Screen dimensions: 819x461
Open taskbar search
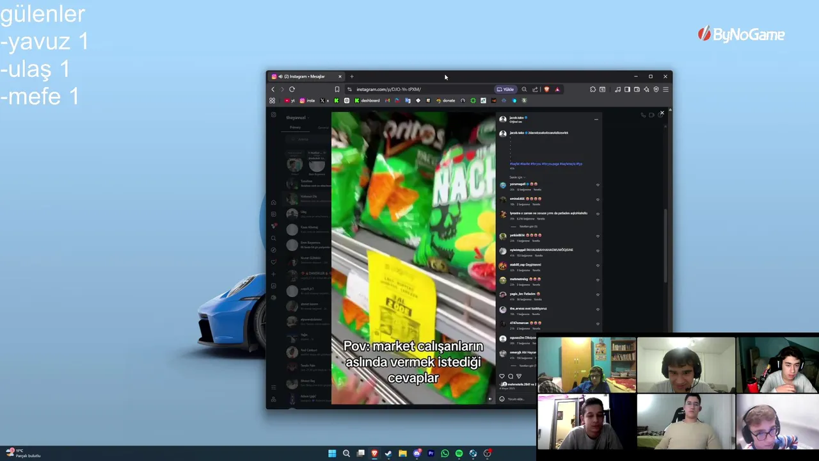coord(346,453)
